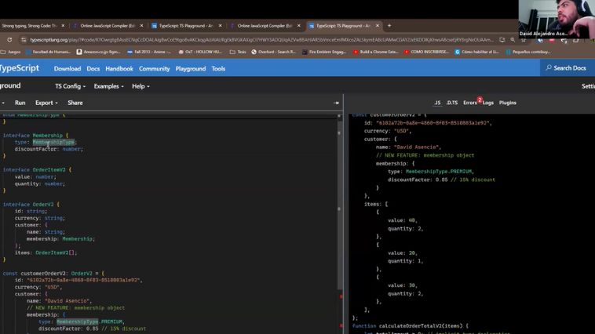Click the zoom icon in address bar
This screenshot has height=334, width=595.
pos(513,39)
